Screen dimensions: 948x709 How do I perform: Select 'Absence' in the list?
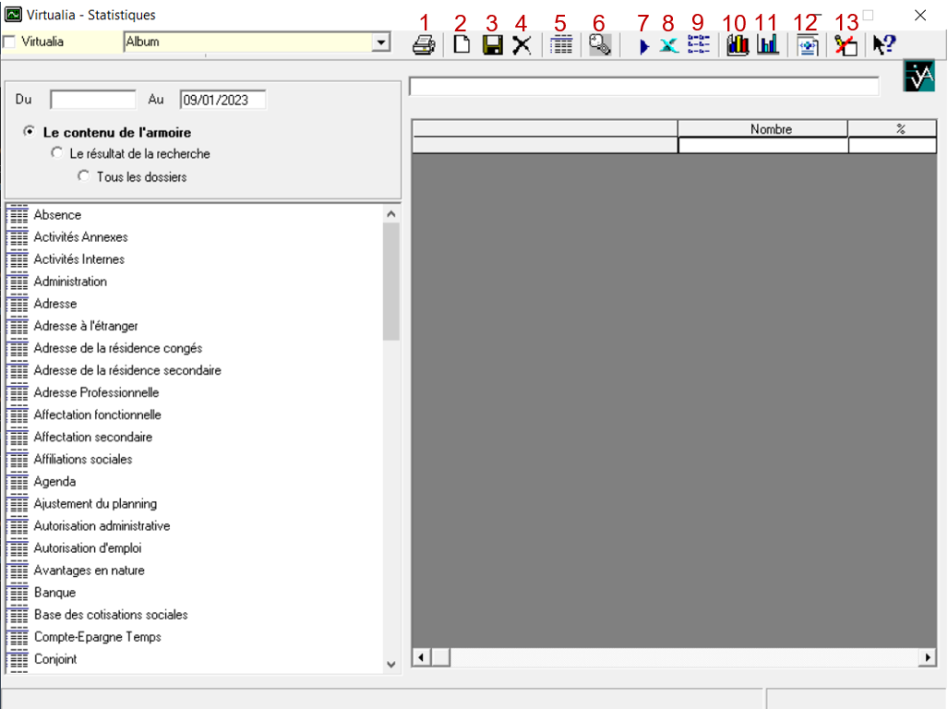tap(57, 215)
